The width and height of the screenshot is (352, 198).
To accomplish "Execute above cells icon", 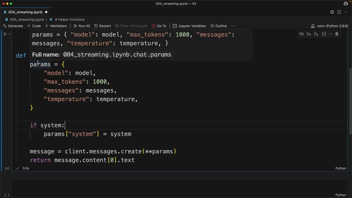I will pyautogui.click(x=309, y=34).
